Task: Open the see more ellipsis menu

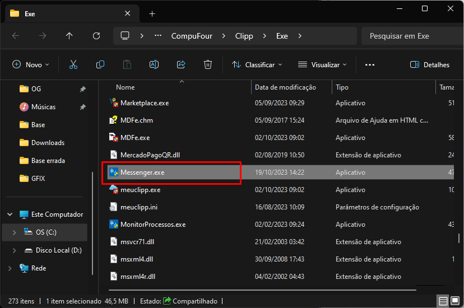Action: pos(369,65)
